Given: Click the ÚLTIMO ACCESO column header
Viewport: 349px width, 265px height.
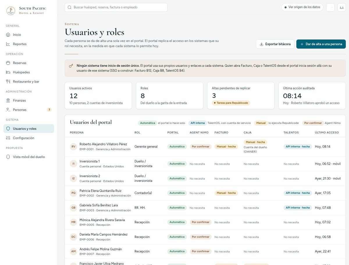Looking at the screenshot, I should [327, 133].
